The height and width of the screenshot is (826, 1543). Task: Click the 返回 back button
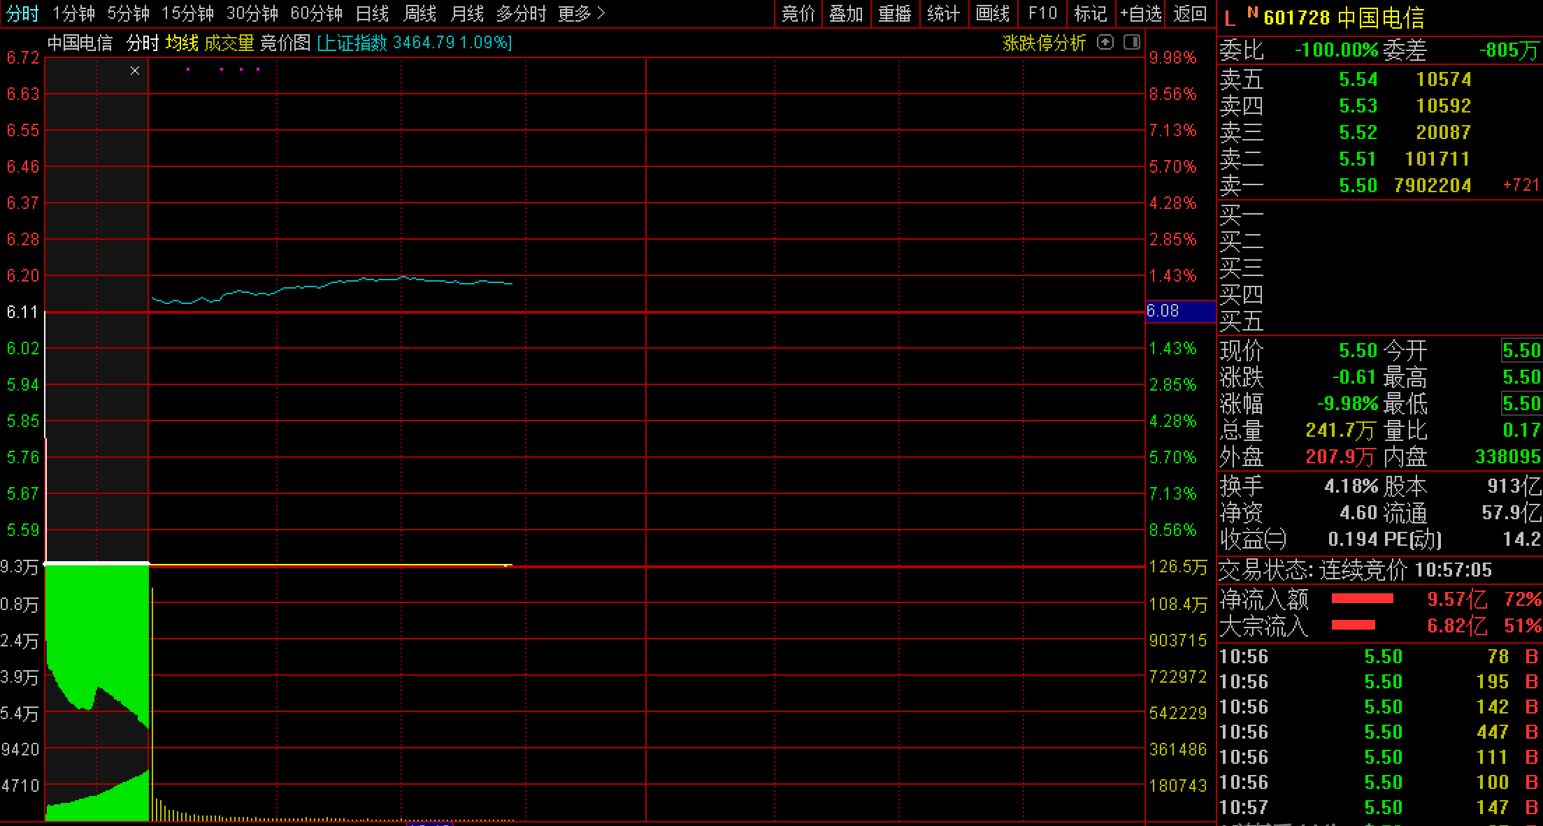[x=1190, y=13]
